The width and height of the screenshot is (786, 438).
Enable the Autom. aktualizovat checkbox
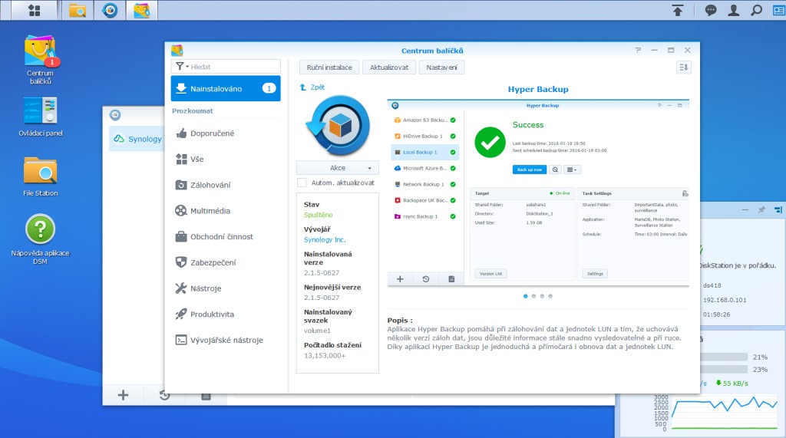(302, 183)
